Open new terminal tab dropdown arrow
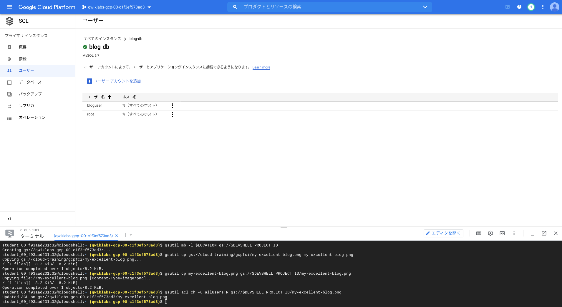This screenshot has height=307, width=562. tap(131, 235)
